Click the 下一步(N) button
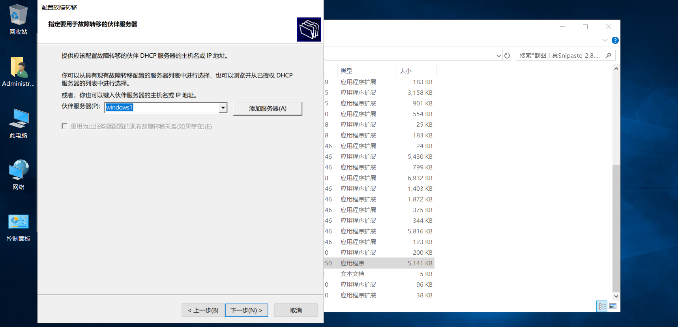 pyautogui.click(x=246, y=310)
